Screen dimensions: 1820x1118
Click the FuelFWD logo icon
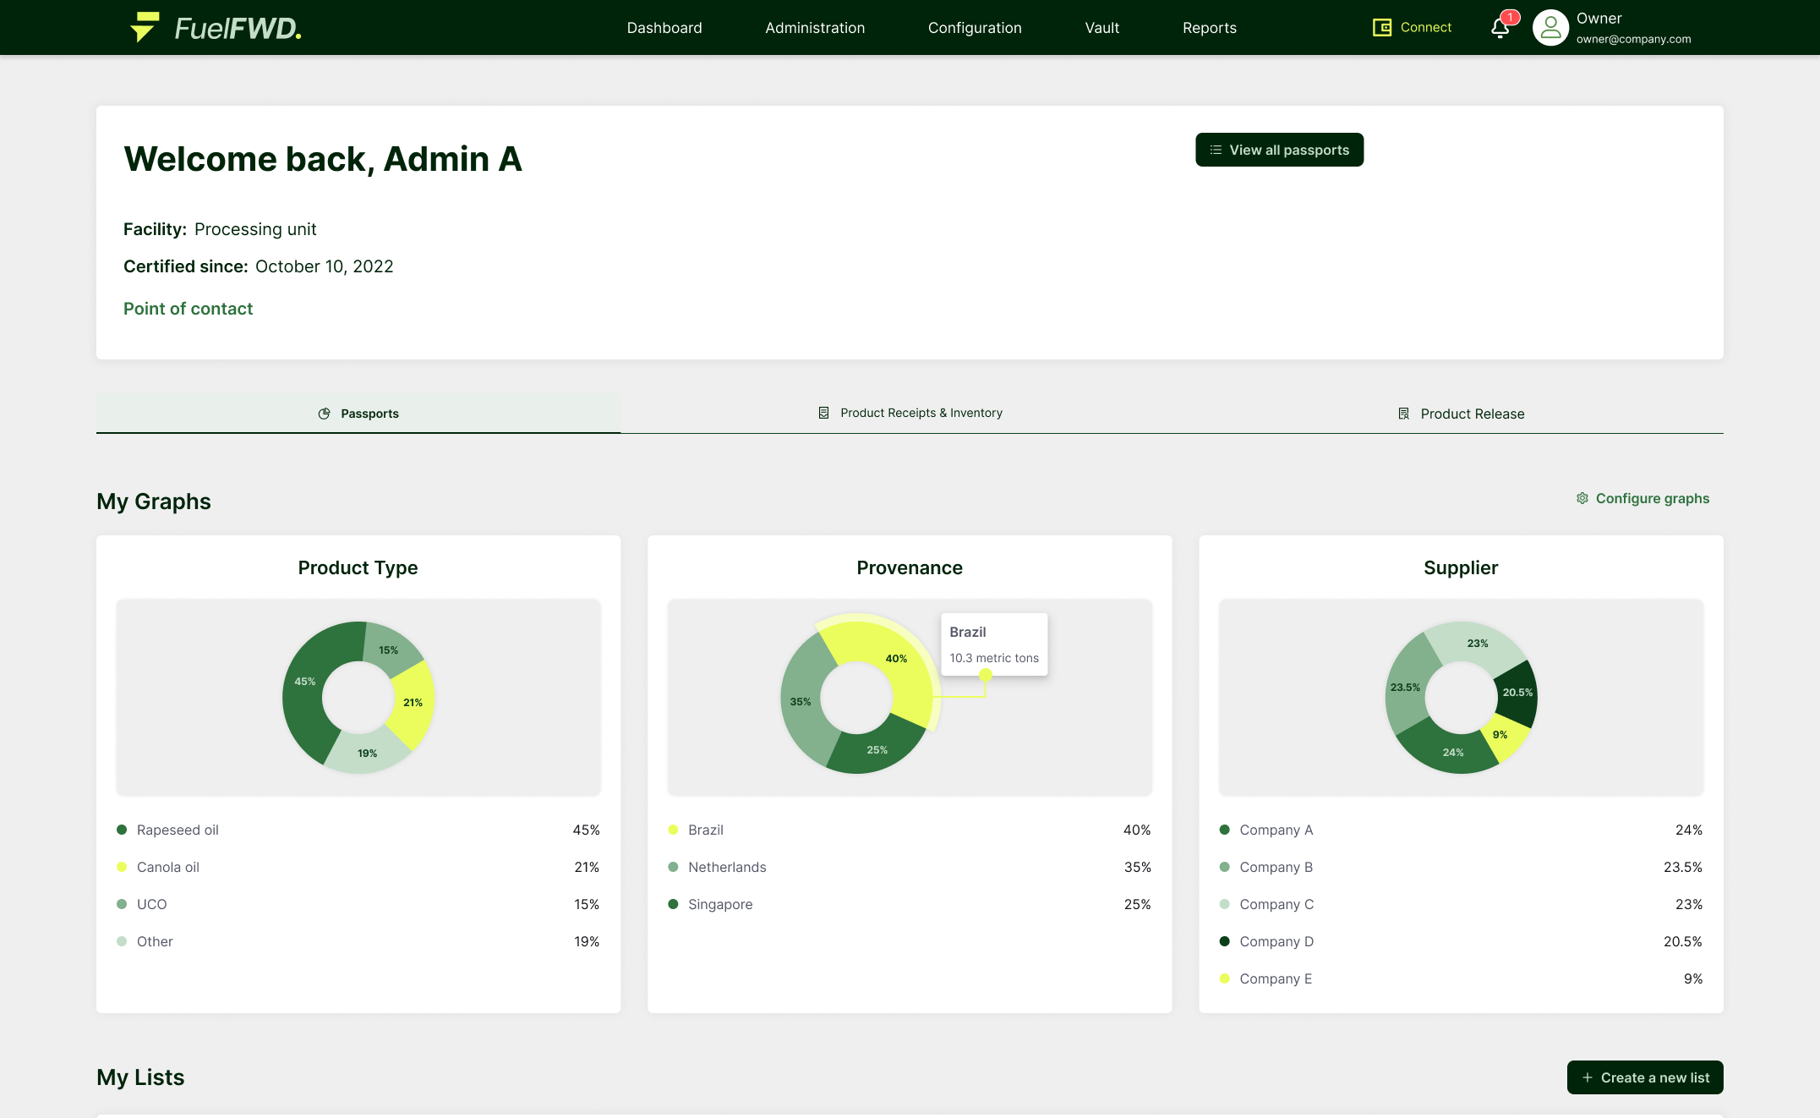coord(145,27)
